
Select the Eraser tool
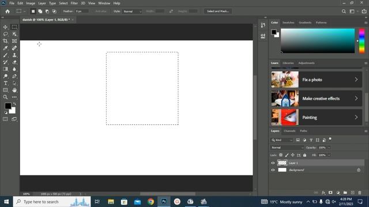[14, 62]
